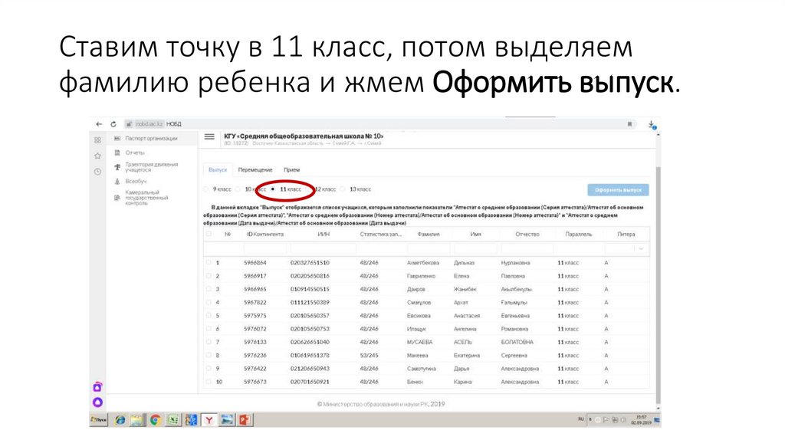Open file explorer folder from taskbar

point(137,420)
